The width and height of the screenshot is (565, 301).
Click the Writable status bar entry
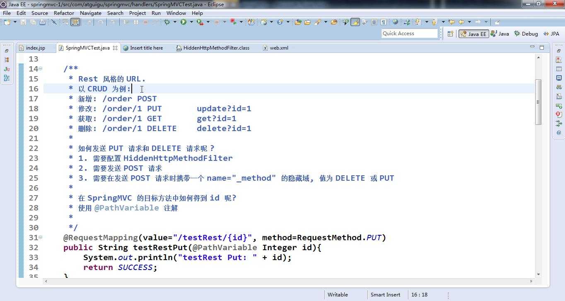(338, 295)
